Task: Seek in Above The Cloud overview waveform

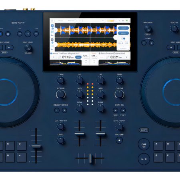Action: [66, 62]
